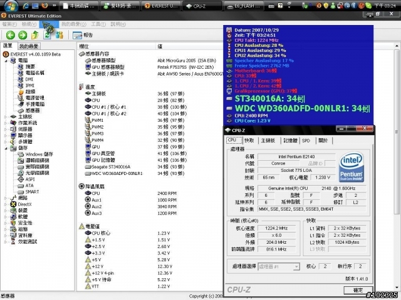Click the Windows 儲存 drive icon
Image resolution: width=401 pixels, height=300 pixels.
pos(21,154)
